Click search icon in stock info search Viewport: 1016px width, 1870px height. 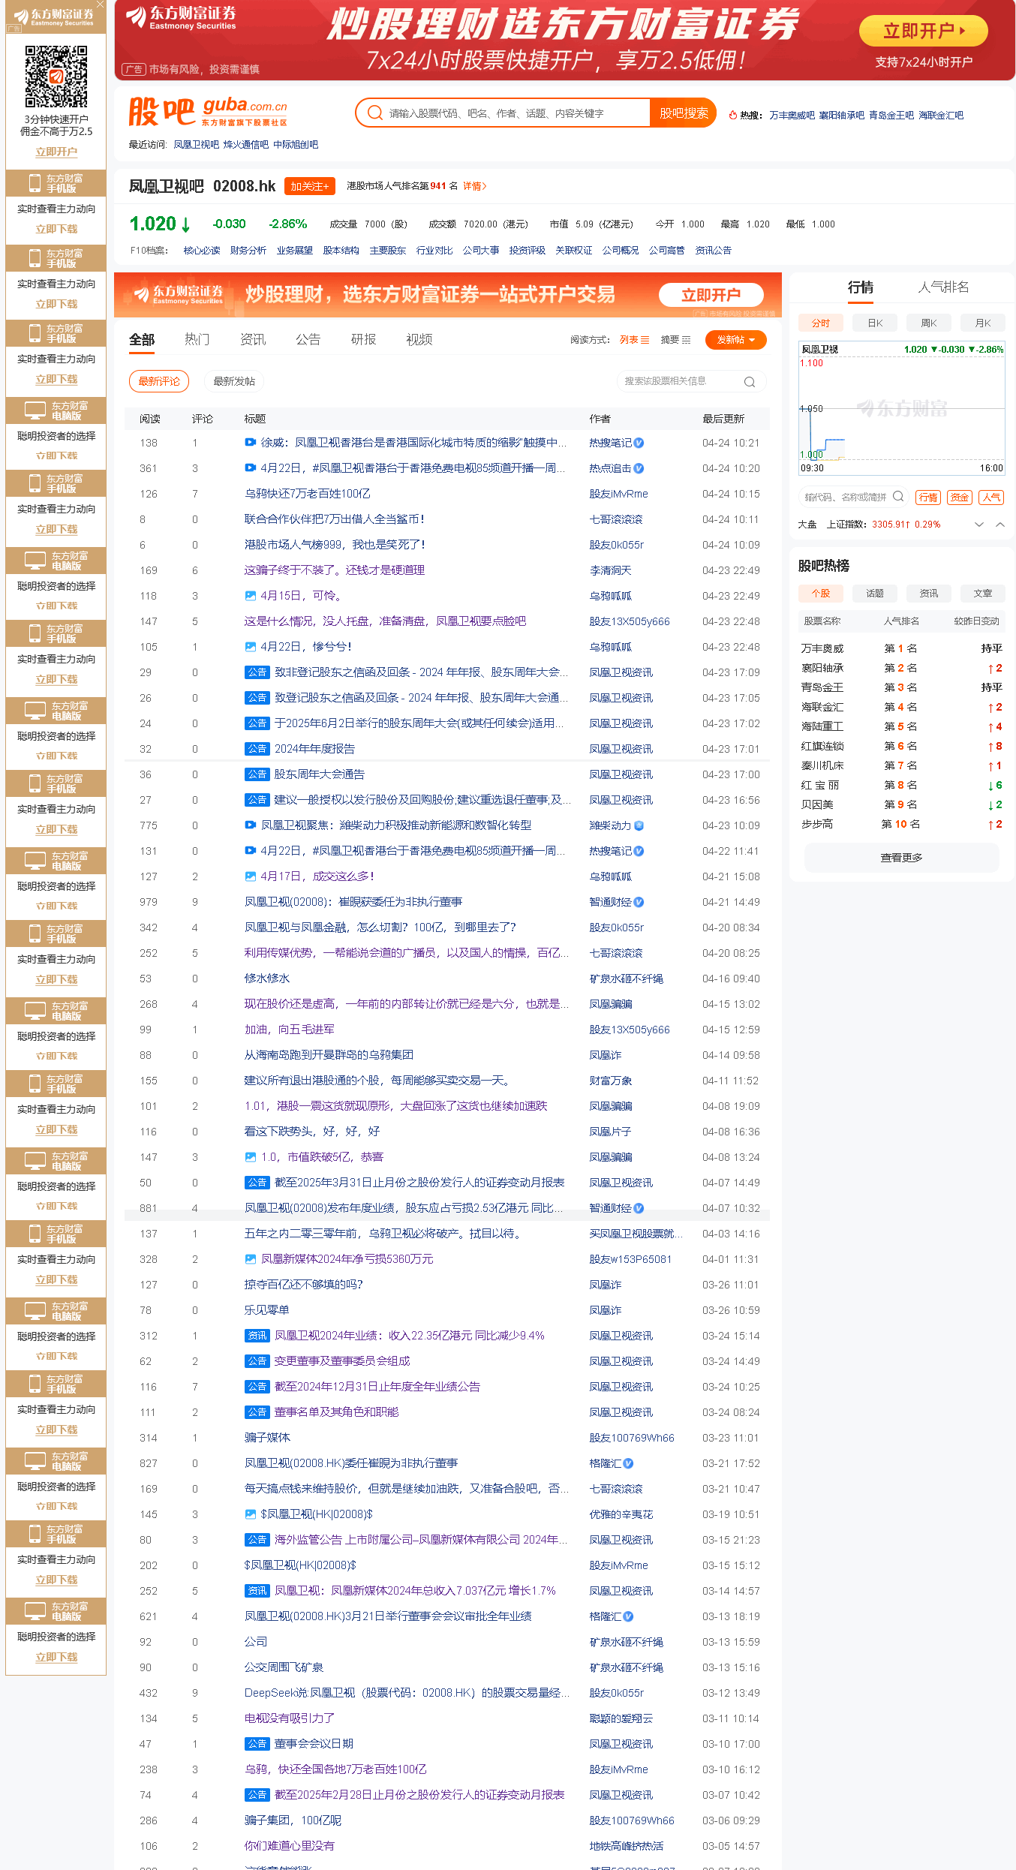[749, 382]
